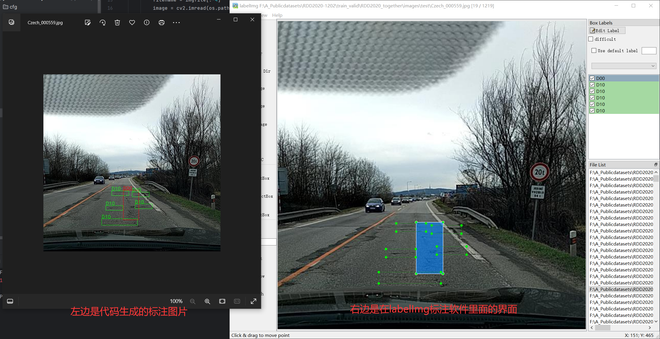The width and height of the screenshot is (660, 339).
Task: Click the File List panel title
Action: [x=598, y=165]
